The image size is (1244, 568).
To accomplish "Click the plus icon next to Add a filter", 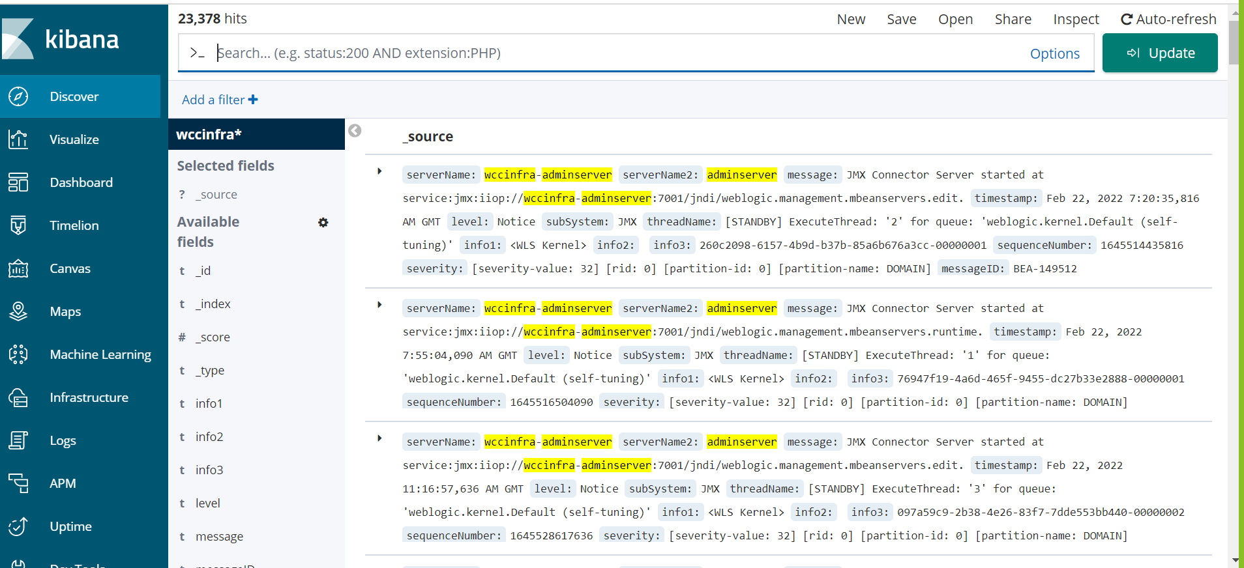I will 253,100.
